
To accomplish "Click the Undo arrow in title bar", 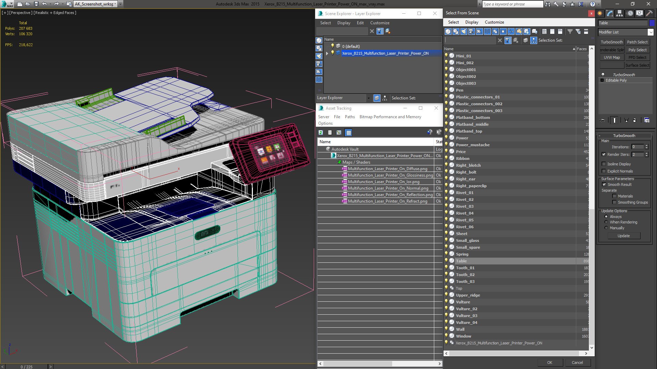I will 44,4.
